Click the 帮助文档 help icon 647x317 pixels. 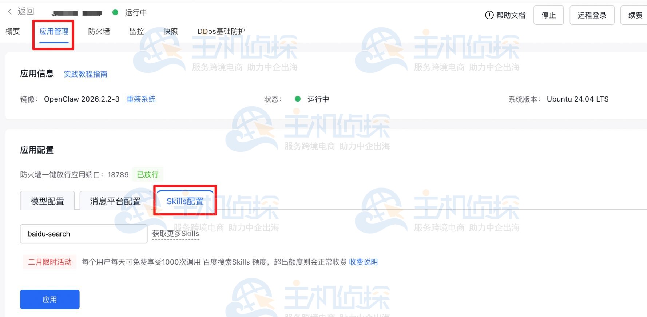pos(489,15)
